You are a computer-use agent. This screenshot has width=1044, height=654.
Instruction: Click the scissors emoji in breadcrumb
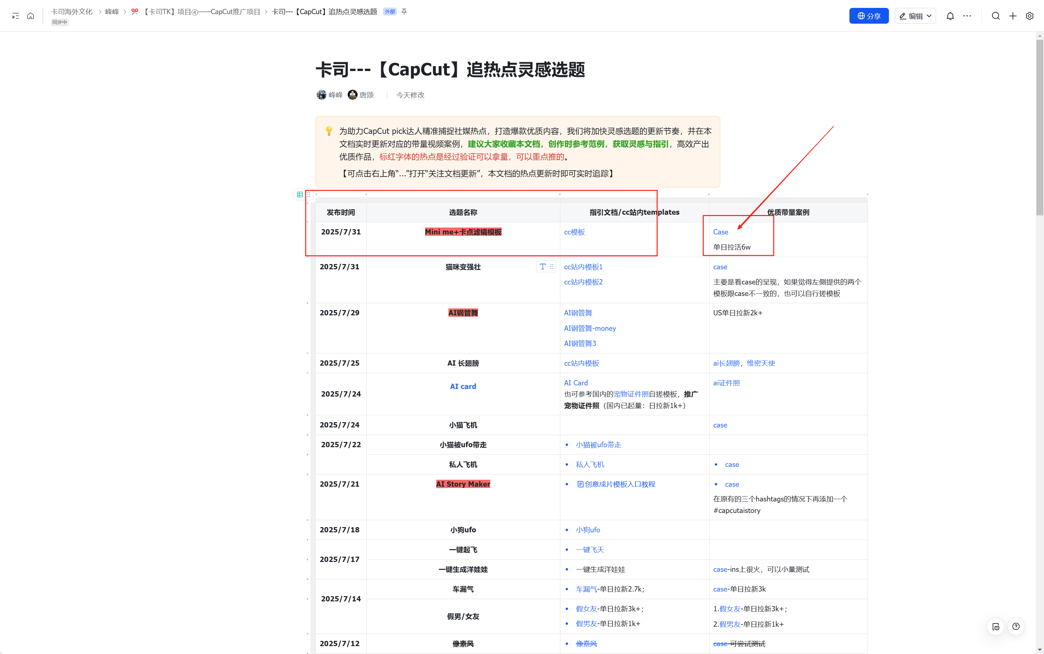pyautogui.click(x=135, y=12)
